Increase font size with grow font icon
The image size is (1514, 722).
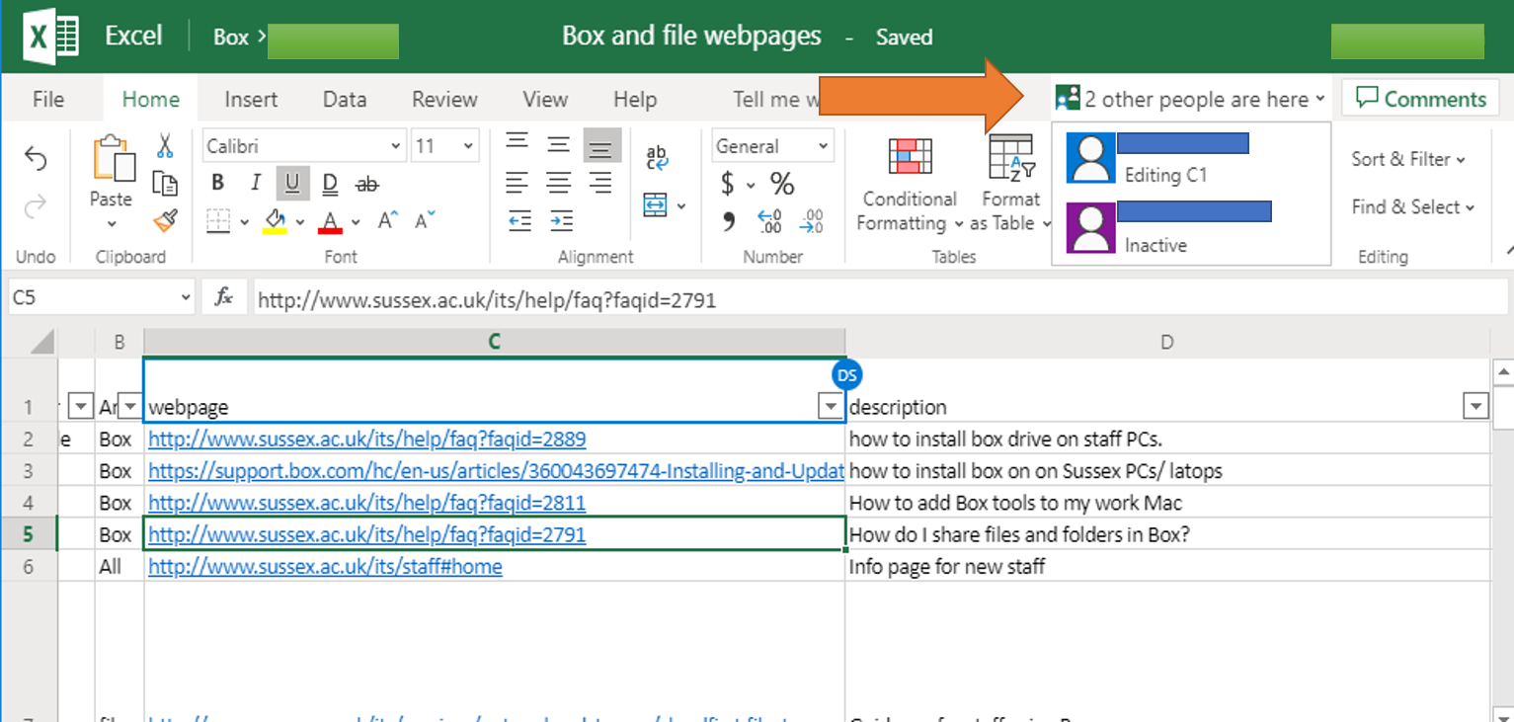click(x=389, y=220)
